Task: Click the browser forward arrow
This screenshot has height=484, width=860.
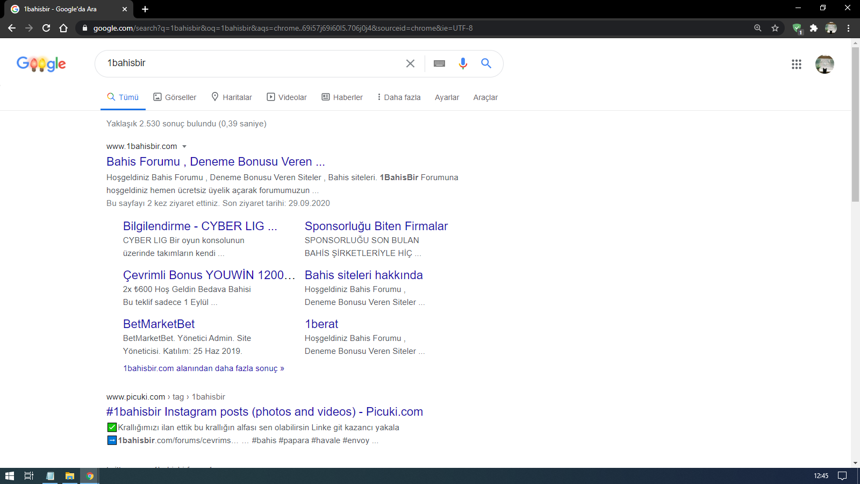Action: [x=29, y=28]
